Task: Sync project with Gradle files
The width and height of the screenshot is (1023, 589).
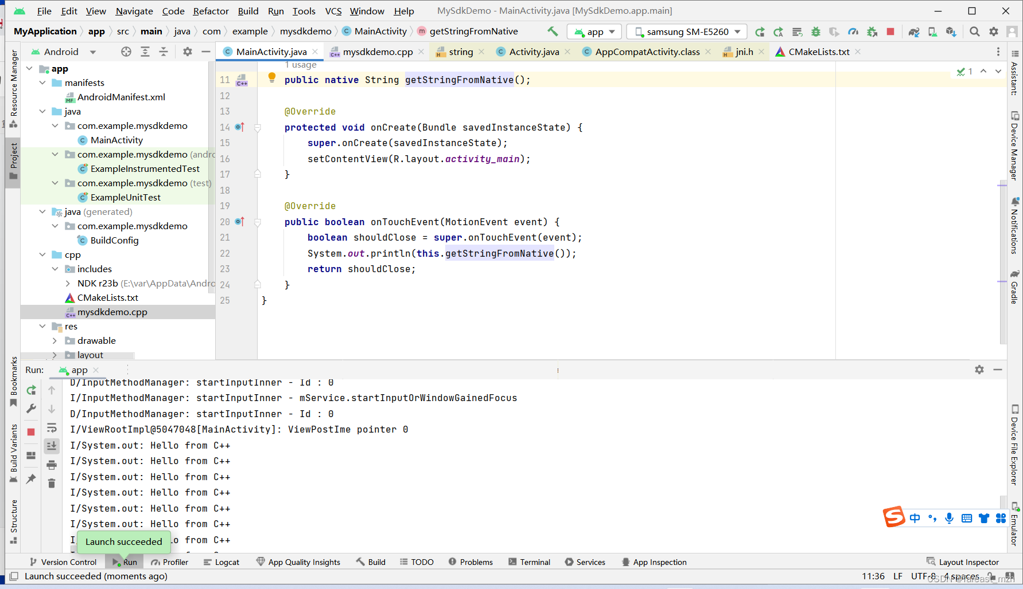Action: pyautogui.click(x=913, y=32)
